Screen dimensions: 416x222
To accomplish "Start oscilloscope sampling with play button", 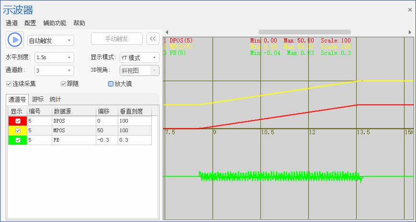I will [15, 40].
